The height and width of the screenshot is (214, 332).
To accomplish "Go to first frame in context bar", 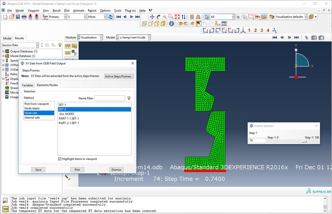I will [275, 37].
